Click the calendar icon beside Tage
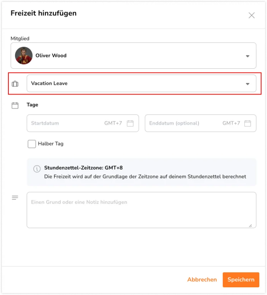267x295 pixels. pyautogui.click(x=15, y=105)
